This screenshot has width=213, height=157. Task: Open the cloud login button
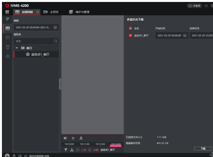point(195,6)
